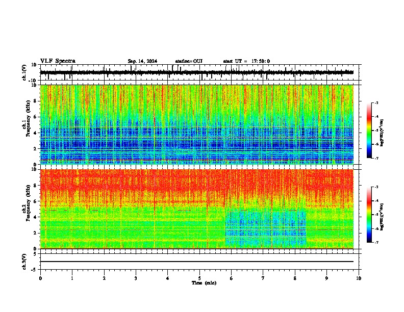Select the ch.1 colorbar log(PSD) label
Viewport: 404px width, 312px height.
tap(382, 133)
